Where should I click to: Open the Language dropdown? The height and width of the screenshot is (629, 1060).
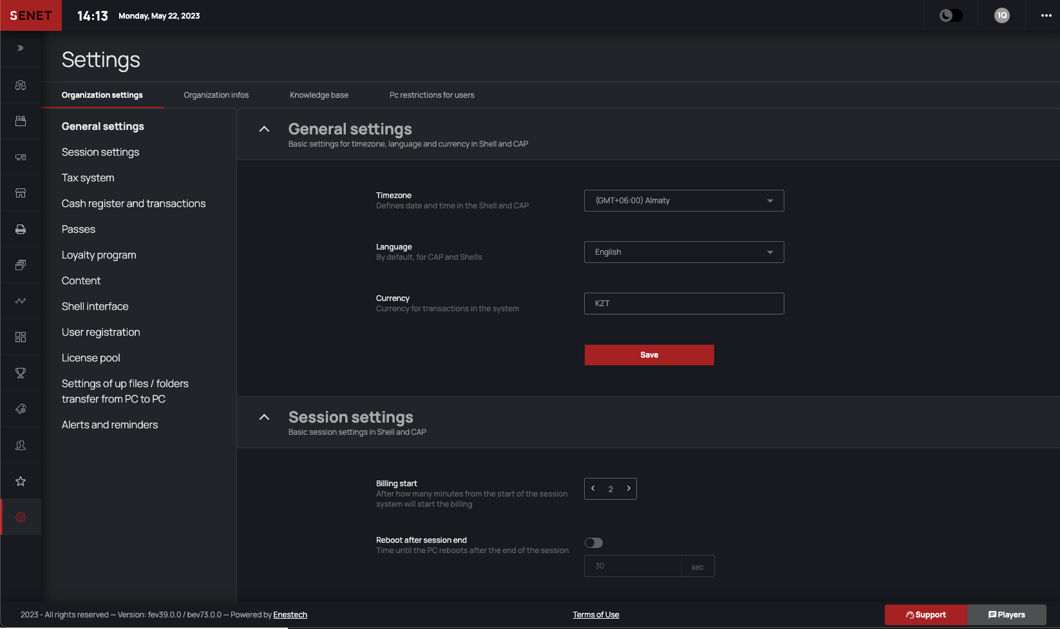[x=684, y=252]
